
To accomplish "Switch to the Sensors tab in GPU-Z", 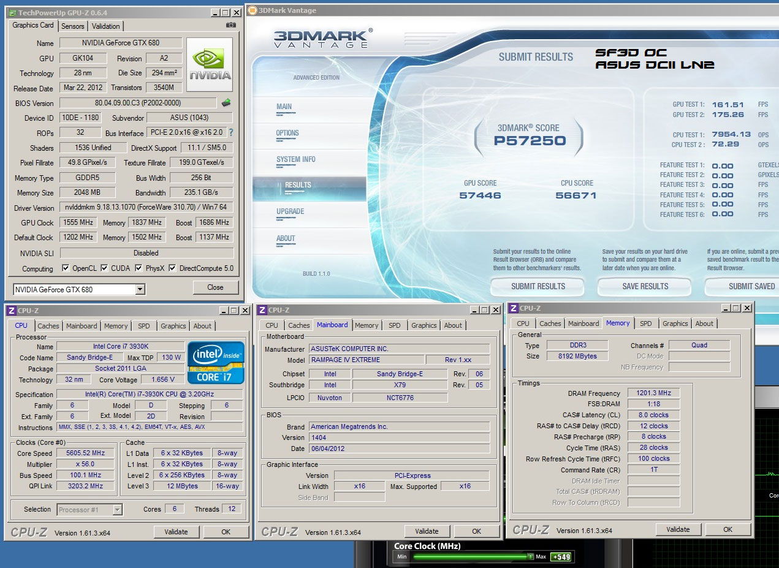I will coord(72,26).
